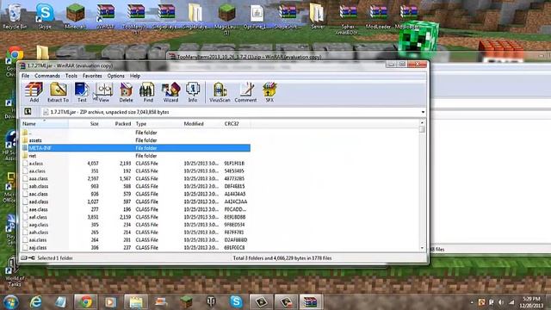Show hidden system tray icons arrow
This screenshot has width=551, height=310.
click(x=472, y=302)
